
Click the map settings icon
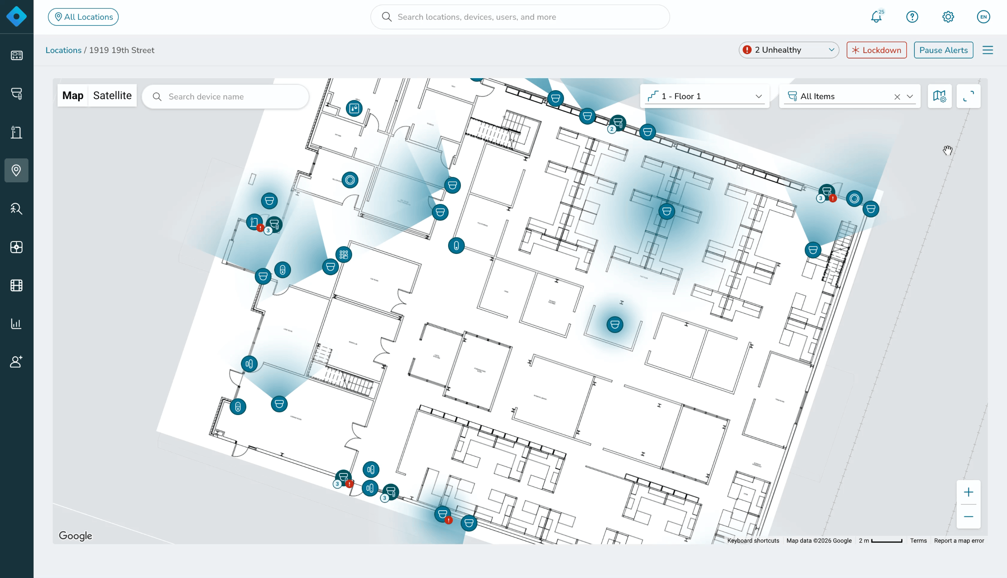(x=940, y=96)
